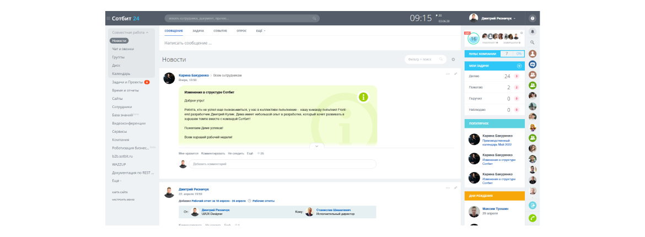Click Не следить under the announcement
Viewport: 645px width, 237px height.
[236, 153]
